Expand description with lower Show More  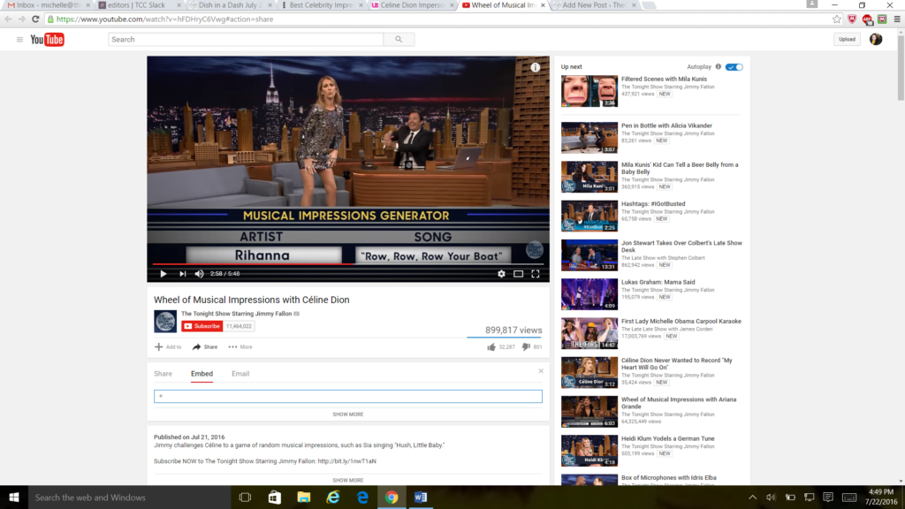pos(347,480)
